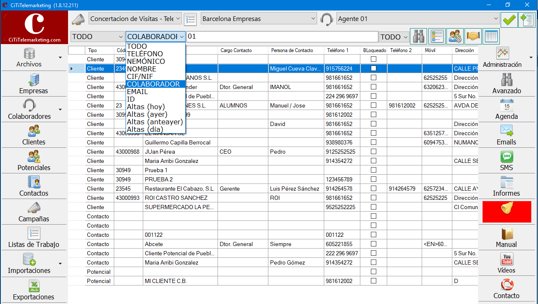Open the Empresas section
Viewport: 538px width, 304px height.
[34, 84]
